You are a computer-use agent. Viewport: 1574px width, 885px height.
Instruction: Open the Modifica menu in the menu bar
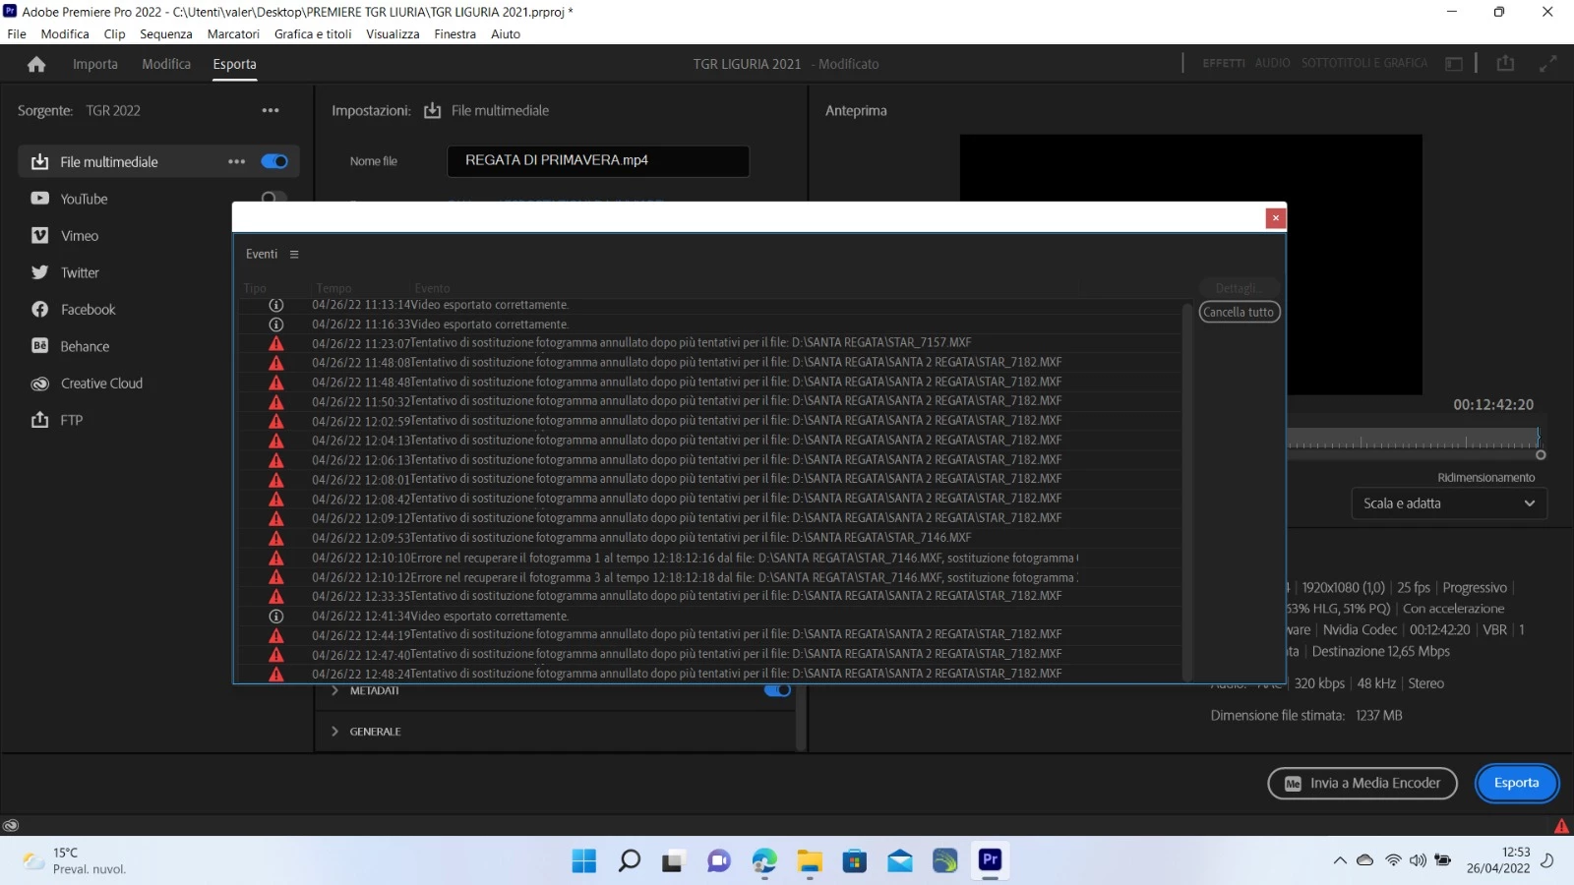point(65,33)
